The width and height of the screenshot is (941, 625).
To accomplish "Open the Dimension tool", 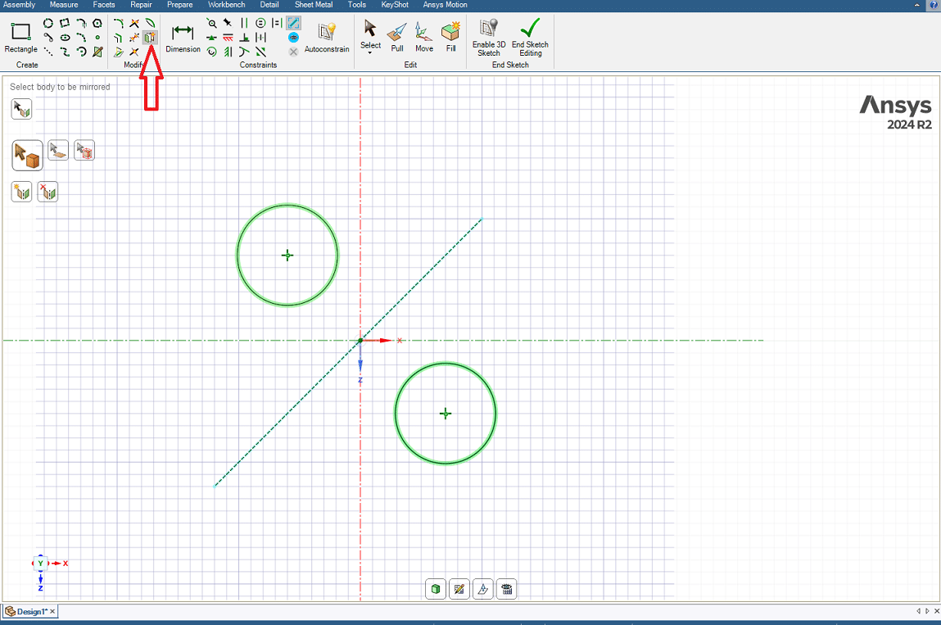I will coord(183,38).
